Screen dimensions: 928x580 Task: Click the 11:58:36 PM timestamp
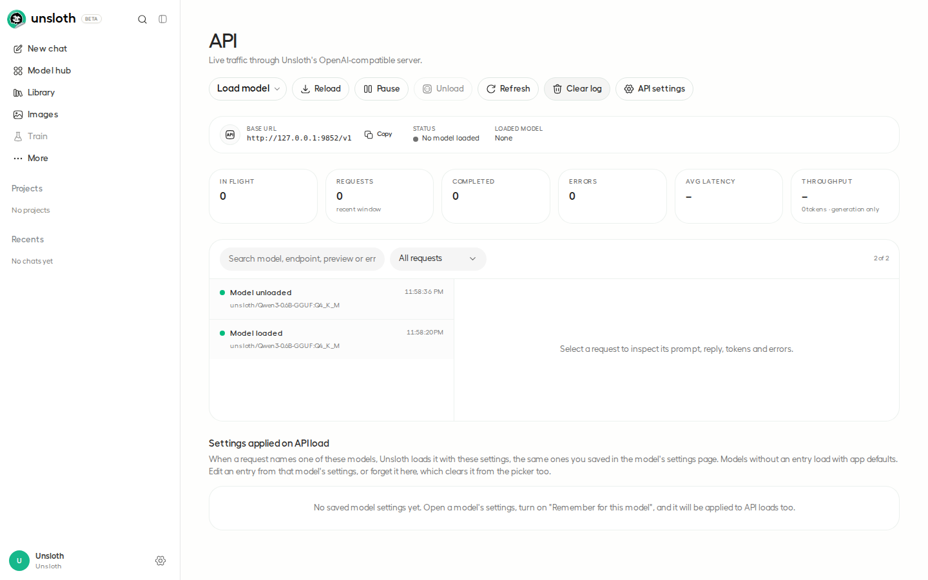tap(424, 292)
